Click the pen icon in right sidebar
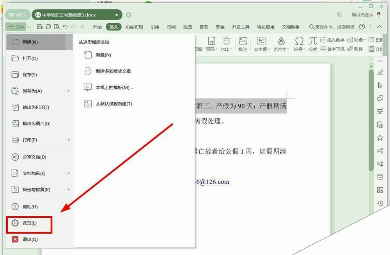The height and width of the screenshot is (255, 390). (380, 72)
